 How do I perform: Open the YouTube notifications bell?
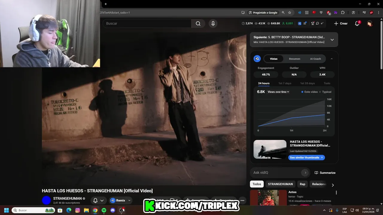click(x=357, y=23)
